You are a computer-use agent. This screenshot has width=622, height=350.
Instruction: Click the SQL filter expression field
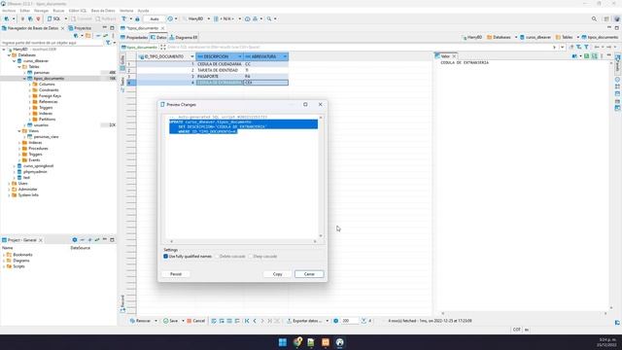(x=359, y=48)
